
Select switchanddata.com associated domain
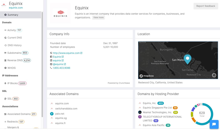coord(66,109)
